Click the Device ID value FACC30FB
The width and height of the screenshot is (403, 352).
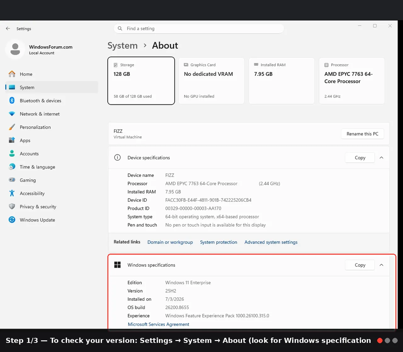(208, 200)
